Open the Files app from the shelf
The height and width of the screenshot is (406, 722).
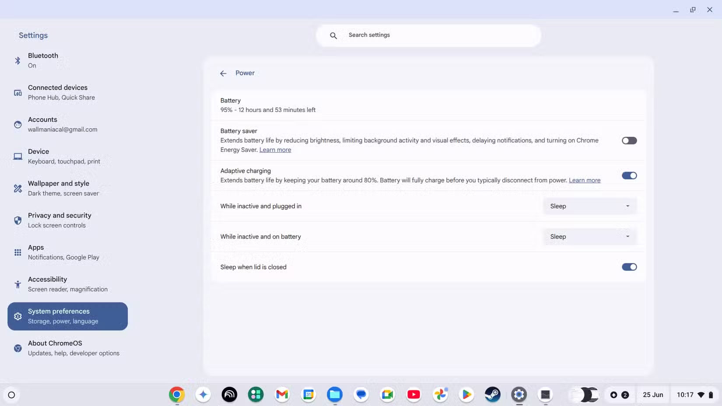[334, 394]
